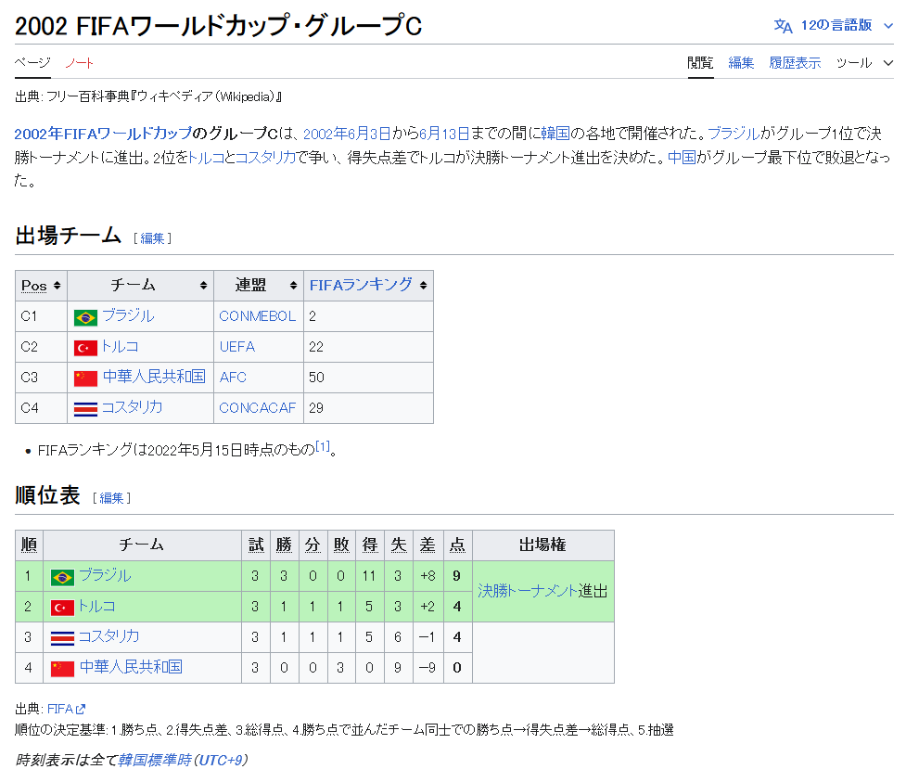
Task: Open the CONMEBOL confederation link
Action: pyautogui.click(x=258, y=316)
